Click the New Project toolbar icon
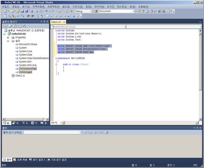 (5, 11)
